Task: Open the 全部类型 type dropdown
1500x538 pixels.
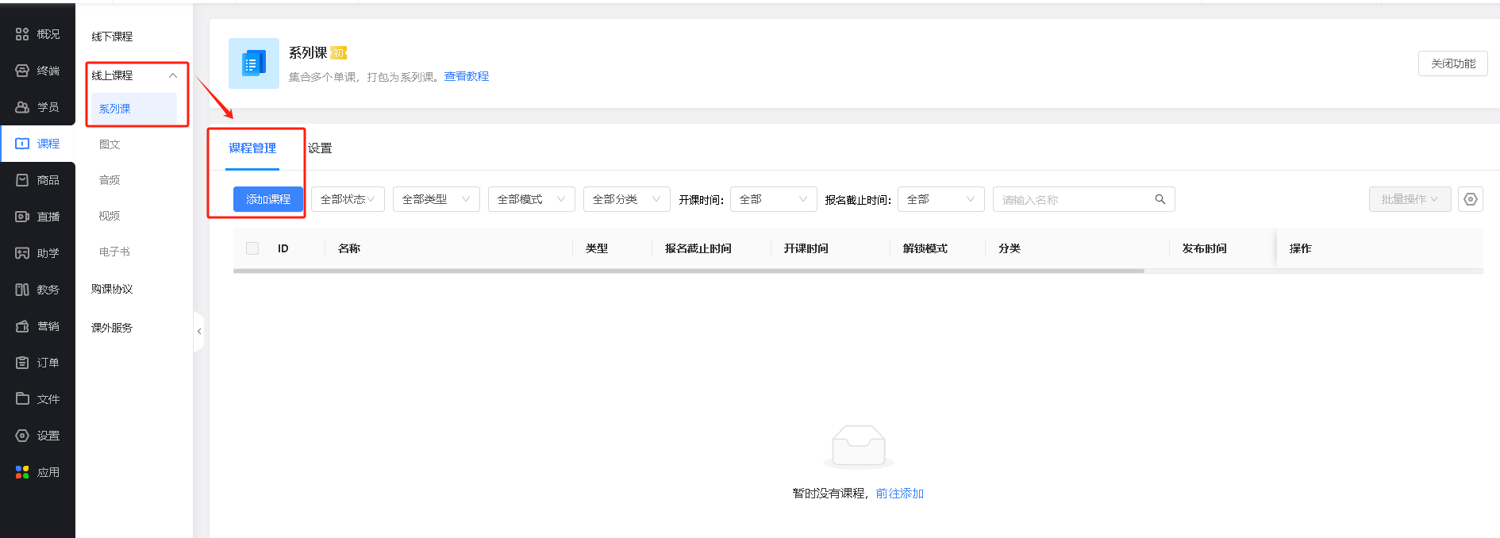Action: click(436, 199)
